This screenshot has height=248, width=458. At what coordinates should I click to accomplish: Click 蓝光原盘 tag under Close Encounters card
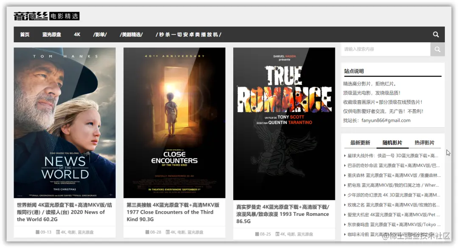click(195, 232)
